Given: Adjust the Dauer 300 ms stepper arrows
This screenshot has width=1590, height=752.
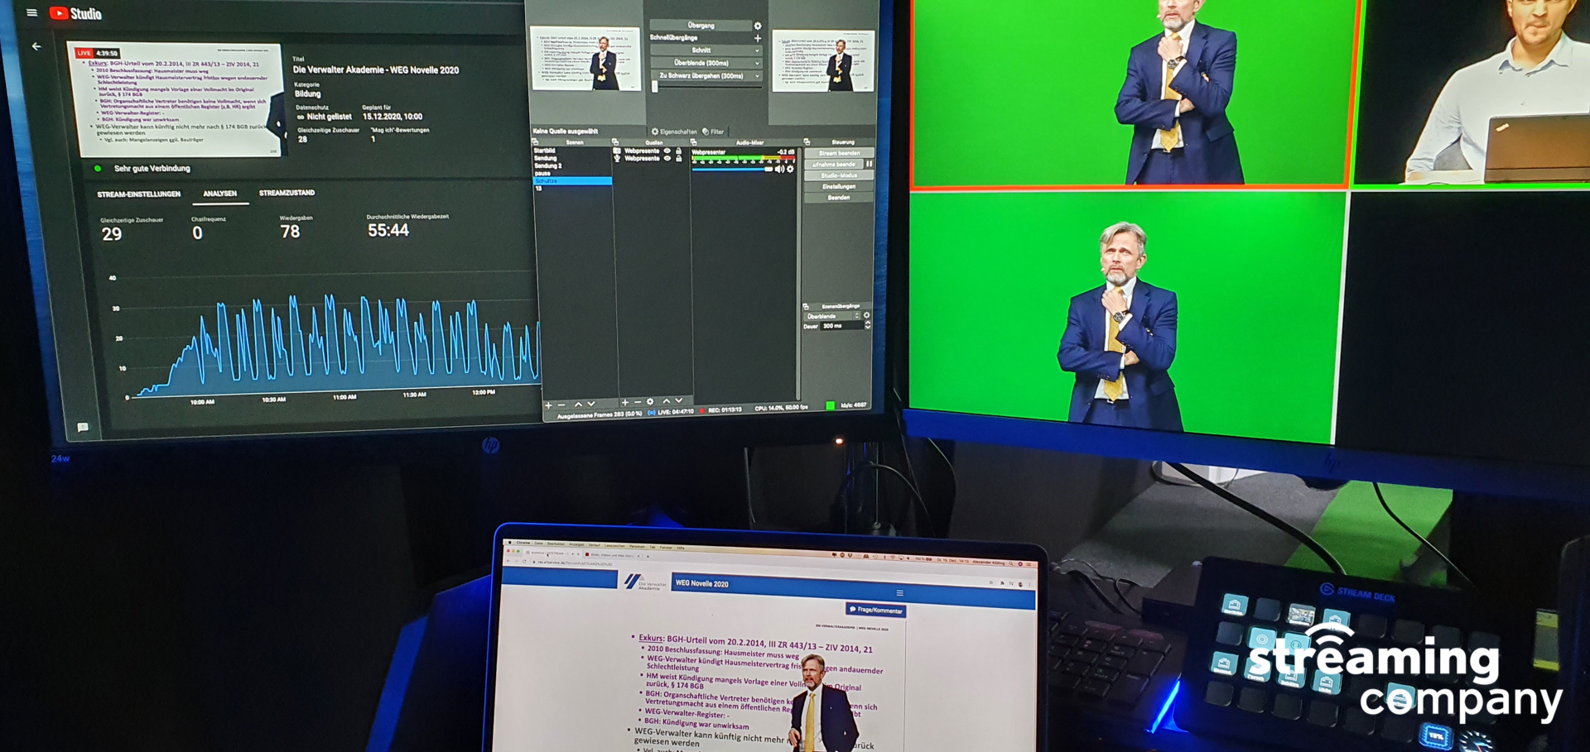Looking at the screenshot, I should (x=867, y=326).
